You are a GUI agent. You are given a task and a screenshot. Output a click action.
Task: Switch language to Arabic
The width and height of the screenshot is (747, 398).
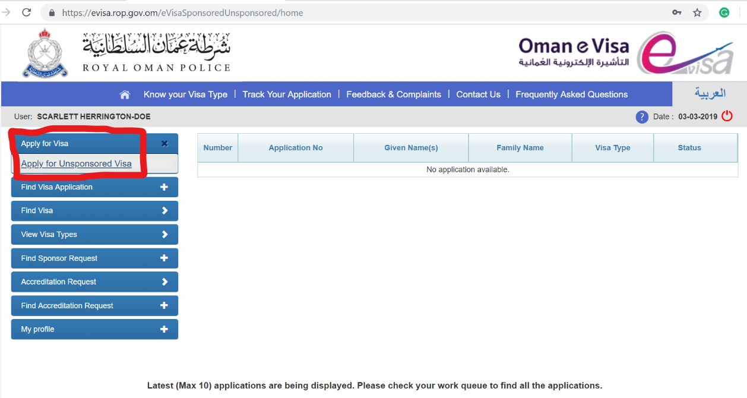click(x=710, y=94)
